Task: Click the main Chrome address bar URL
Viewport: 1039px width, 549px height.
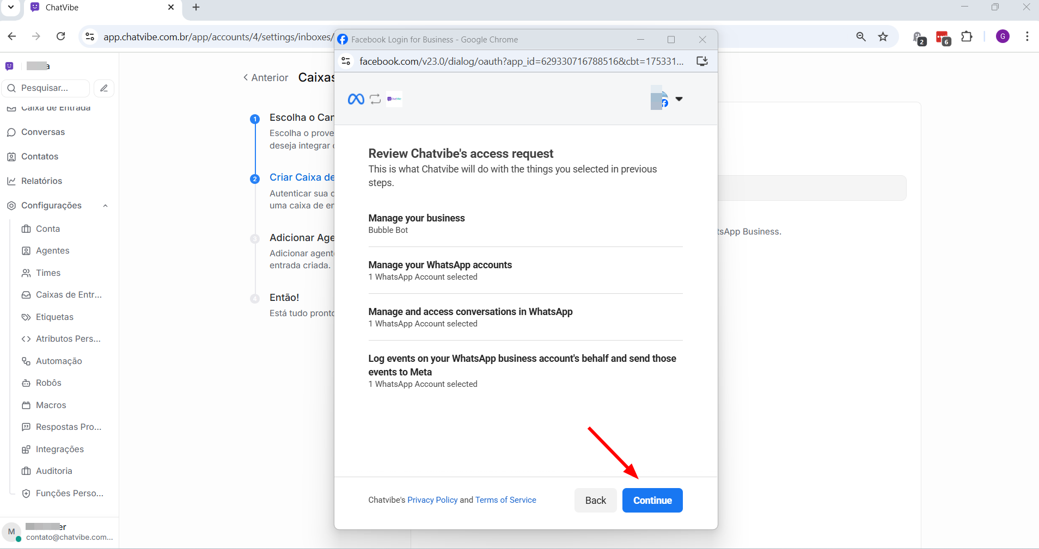Action: tap(218, 37)
